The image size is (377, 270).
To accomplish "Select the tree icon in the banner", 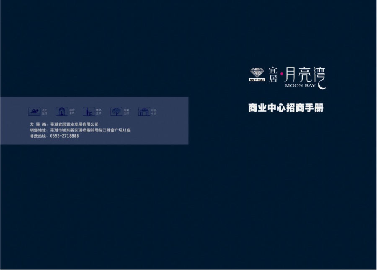I will coord(116,111).
